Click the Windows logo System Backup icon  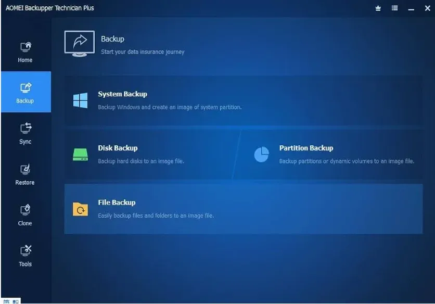(x=80, y=100)
